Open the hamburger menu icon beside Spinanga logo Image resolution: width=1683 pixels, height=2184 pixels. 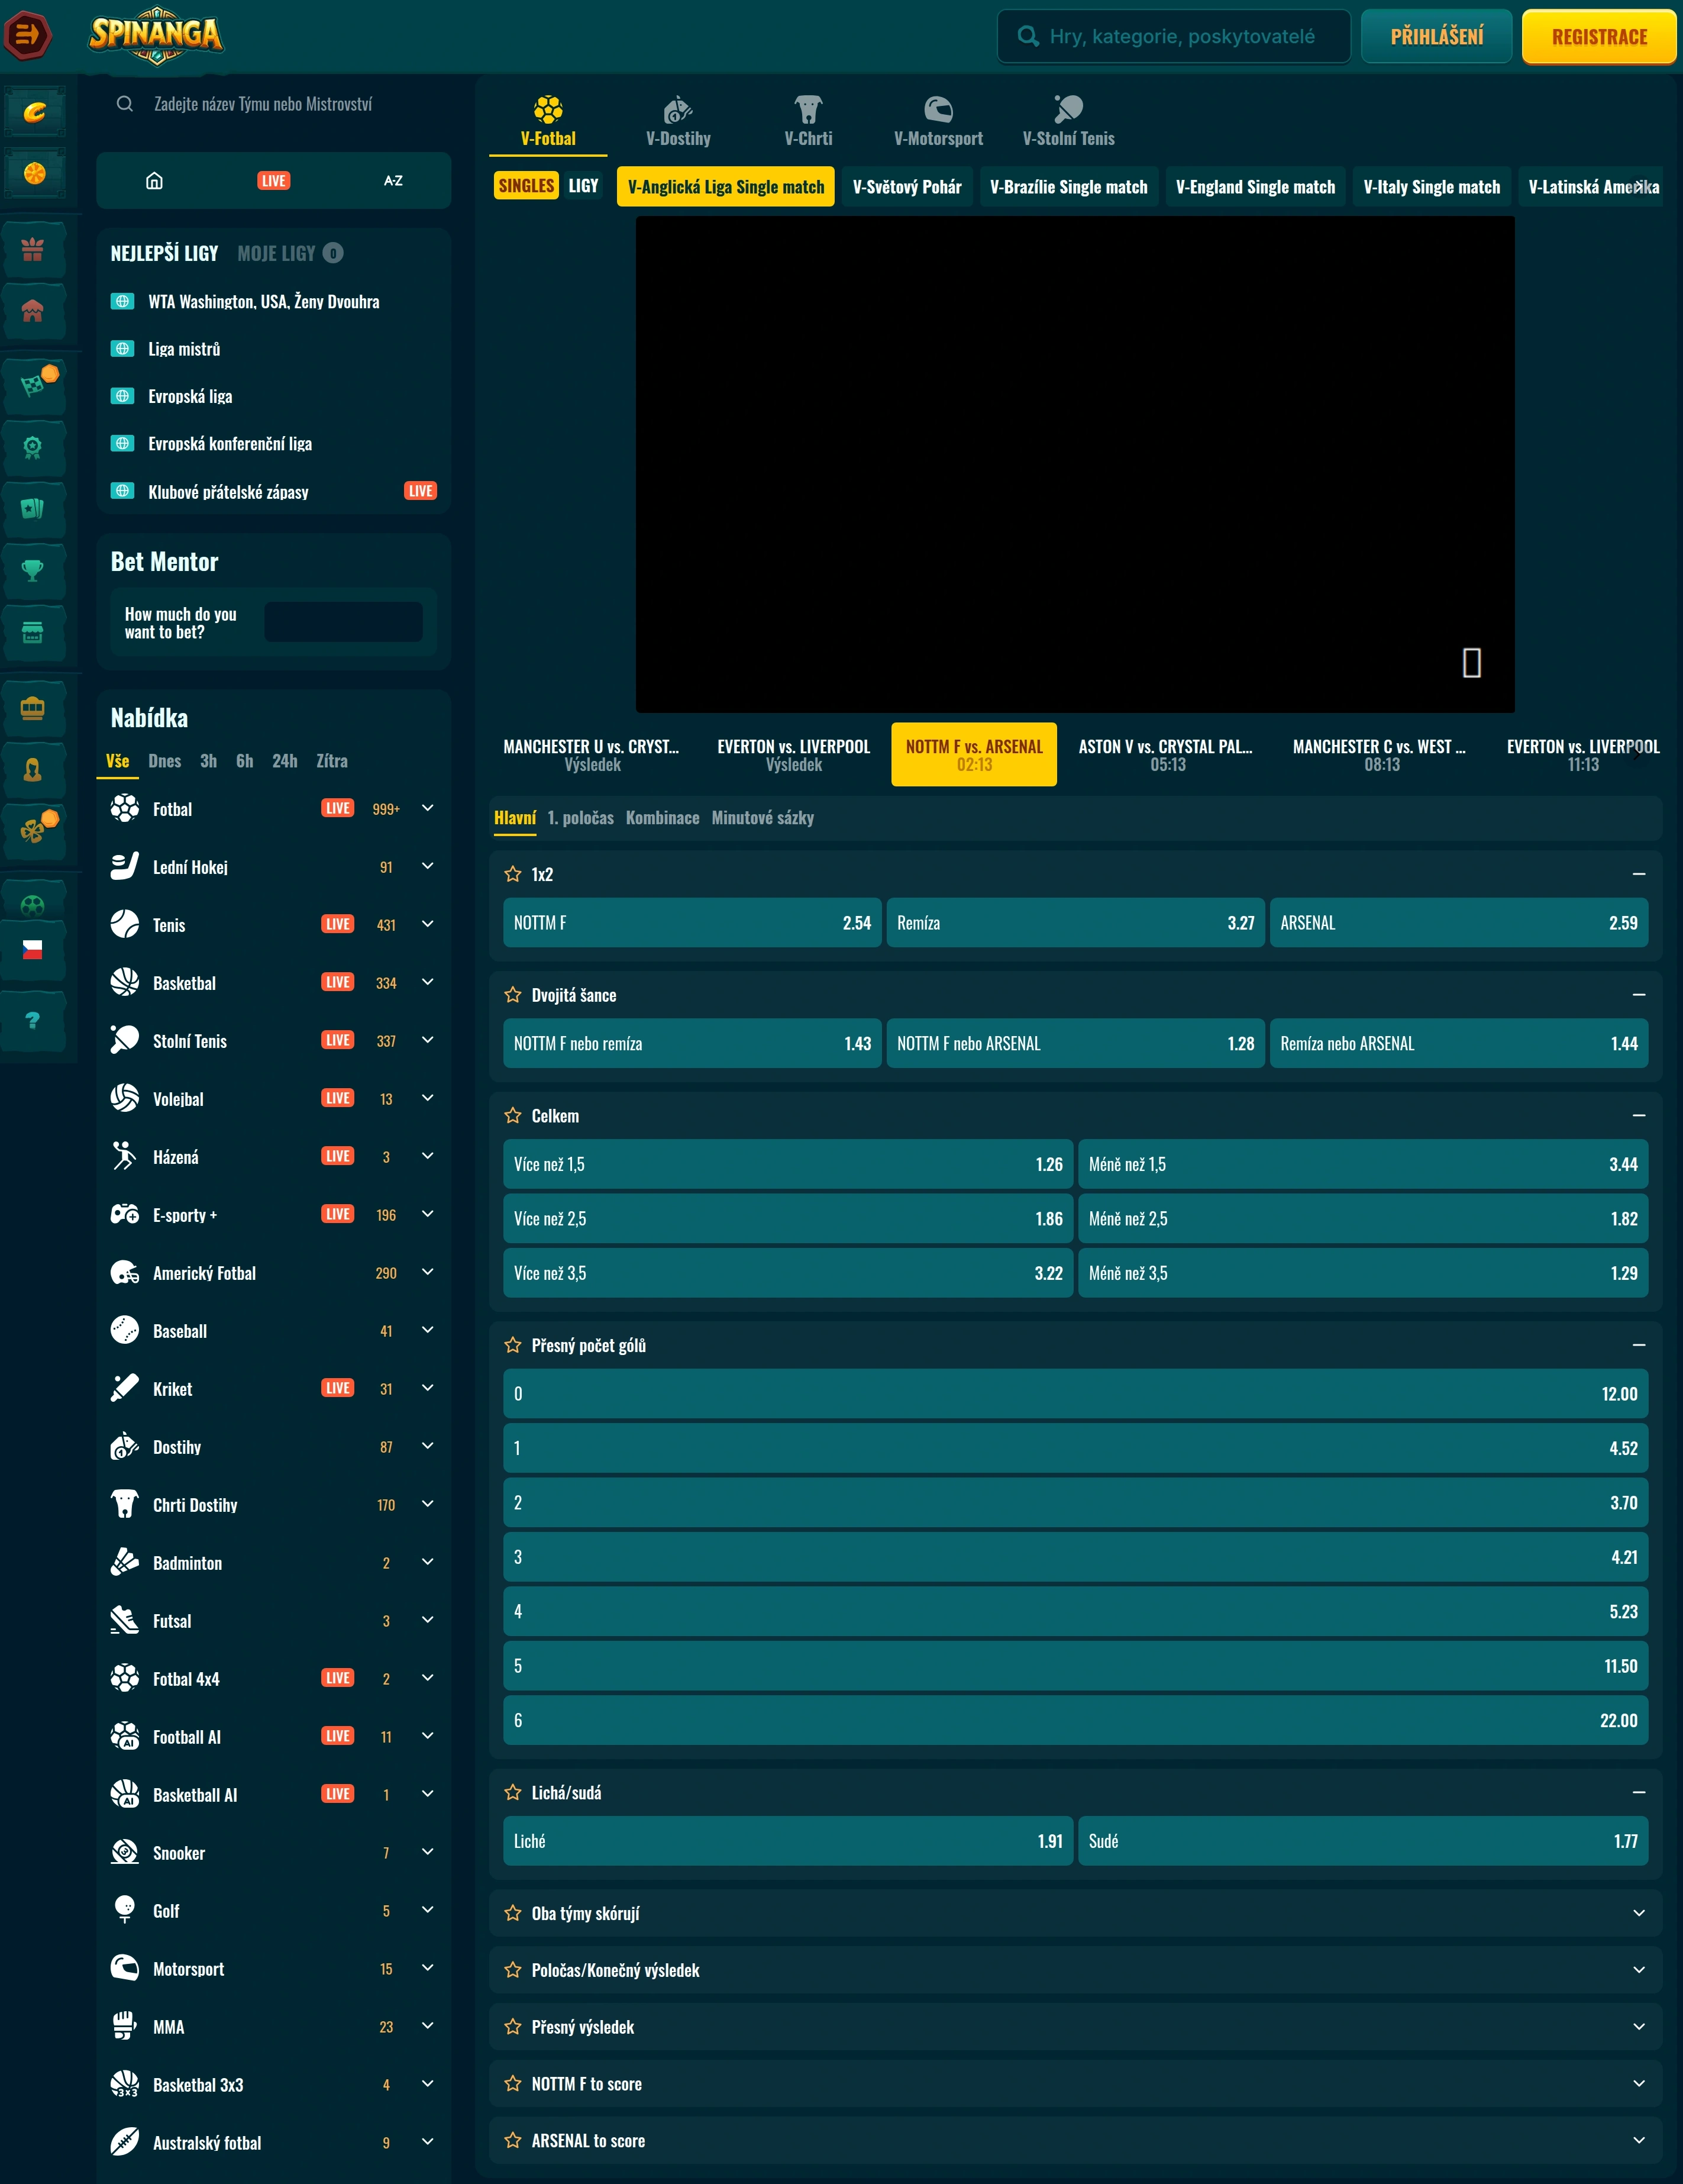pyautogui.click(x=27, y=35)
